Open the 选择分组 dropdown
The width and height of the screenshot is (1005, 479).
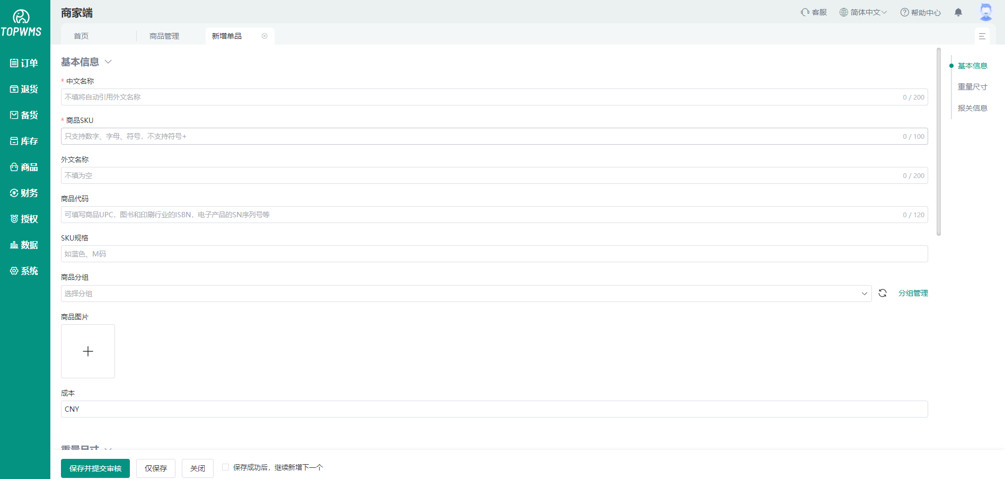coord(466,294)
